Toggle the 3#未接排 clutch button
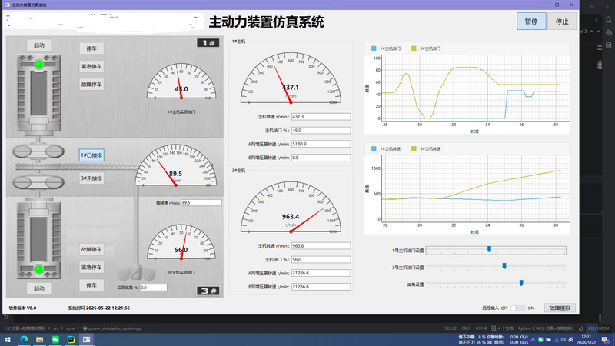The image size is (615, 346). pyautogui.click(x=91, y=178)
